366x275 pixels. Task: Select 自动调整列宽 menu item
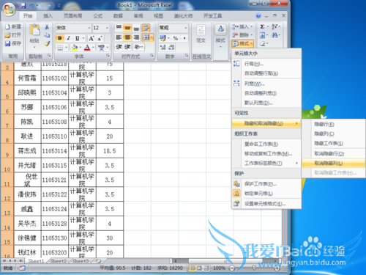point(266,93)
